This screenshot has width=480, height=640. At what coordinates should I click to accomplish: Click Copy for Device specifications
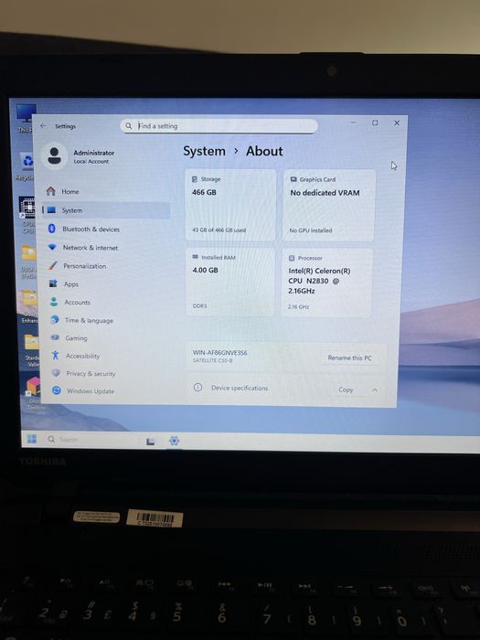[346, 389]
